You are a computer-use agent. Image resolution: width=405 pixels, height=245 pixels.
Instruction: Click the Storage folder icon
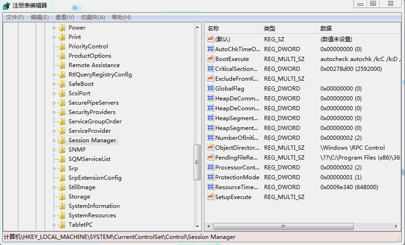pos(62,197)
